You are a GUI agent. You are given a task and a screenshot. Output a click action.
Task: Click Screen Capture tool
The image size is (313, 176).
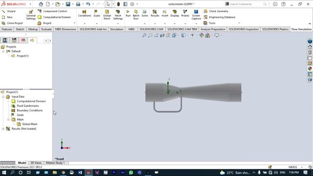(x=196, y=15)
